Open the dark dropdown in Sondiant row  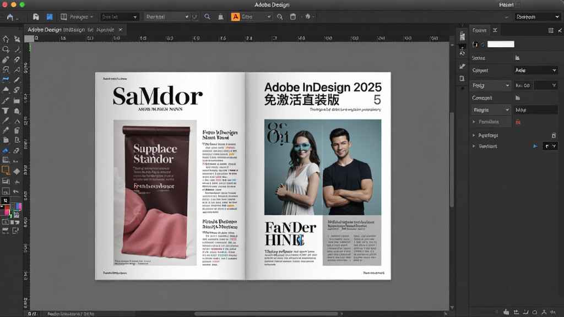coord(550,146)
